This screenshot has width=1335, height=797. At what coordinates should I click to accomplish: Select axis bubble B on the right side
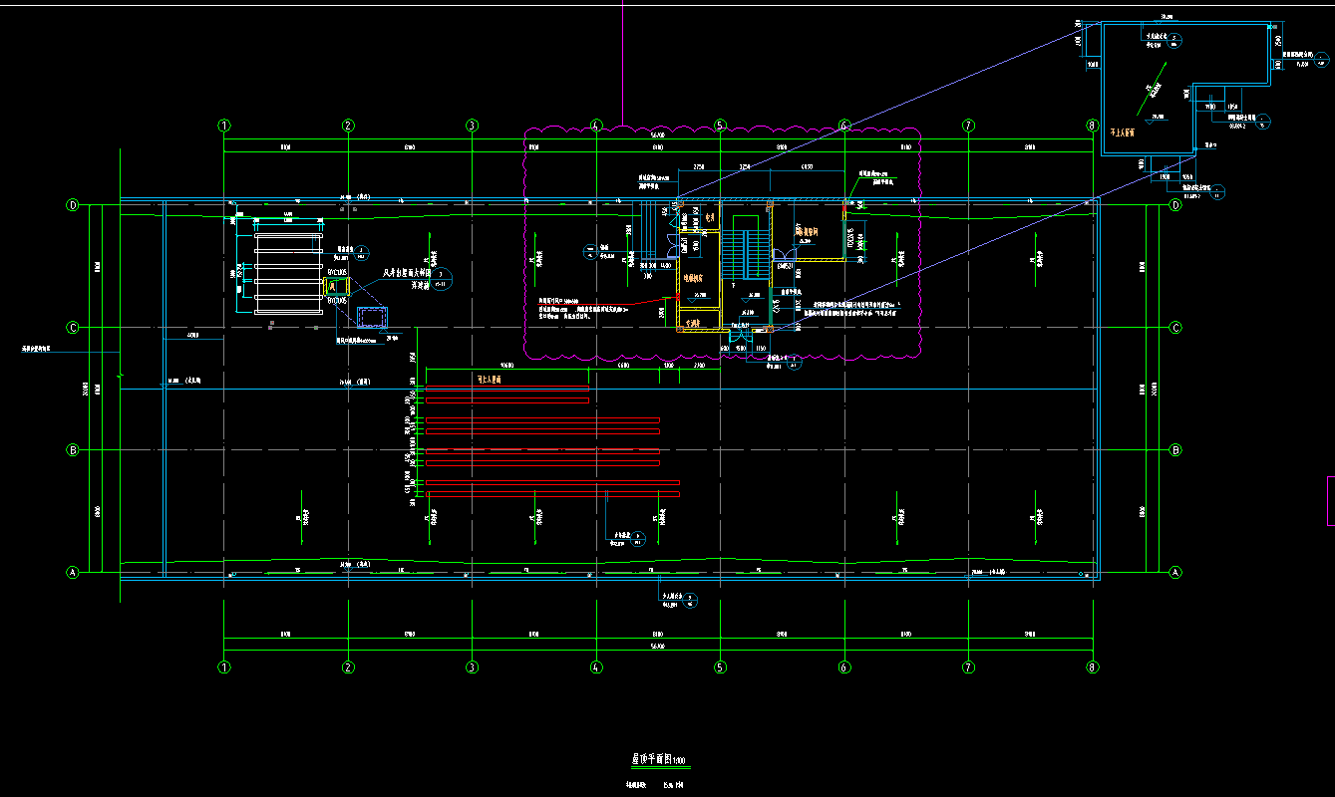point(1174,450)
